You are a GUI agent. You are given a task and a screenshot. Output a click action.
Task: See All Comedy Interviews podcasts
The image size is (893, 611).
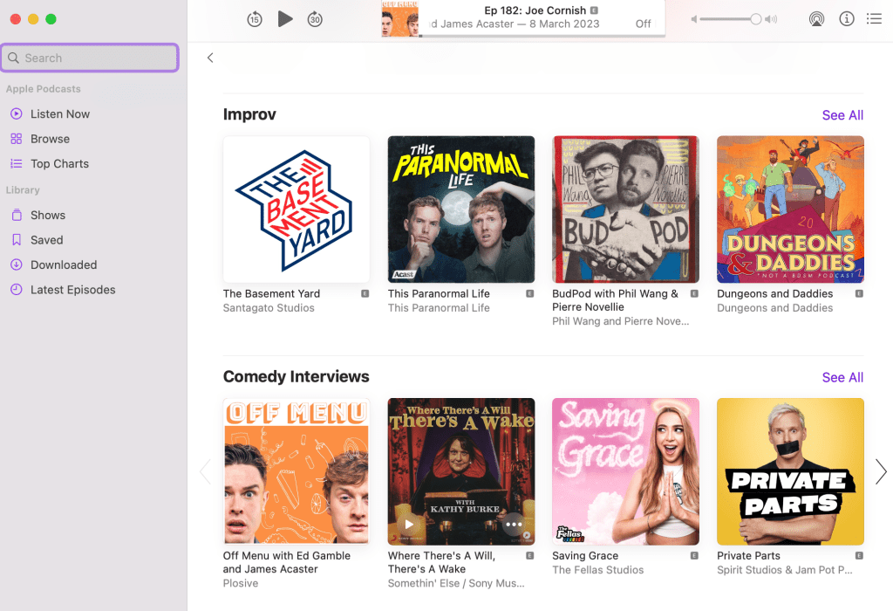tap(842, 377)
